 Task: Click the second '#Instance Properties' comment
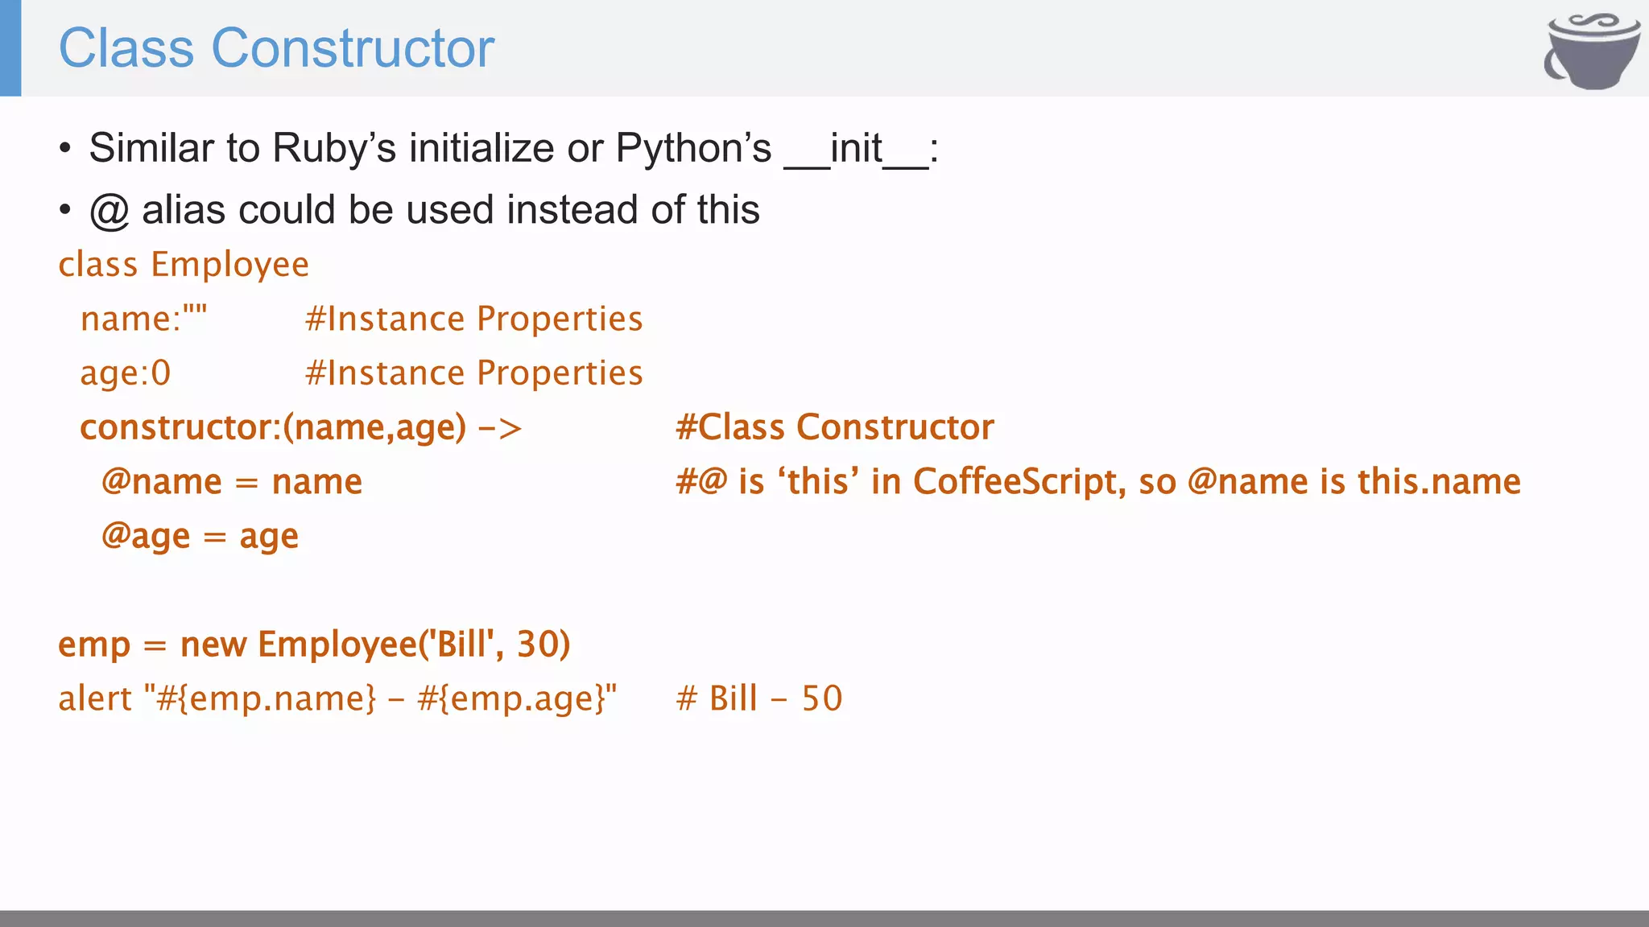point(474,373)
